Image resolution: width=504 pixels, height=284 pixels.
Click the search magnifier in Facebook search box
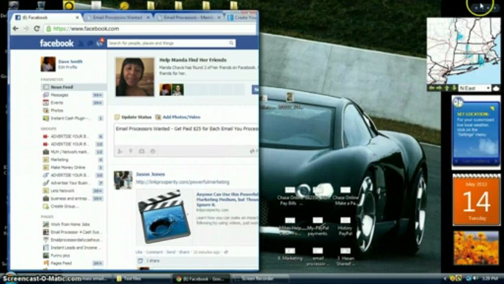[231, 43]
